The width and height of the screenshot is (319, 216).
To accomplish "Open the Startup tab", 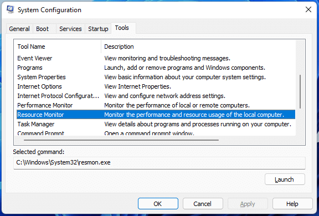I will pyautogui.click(x=98, y=29).
